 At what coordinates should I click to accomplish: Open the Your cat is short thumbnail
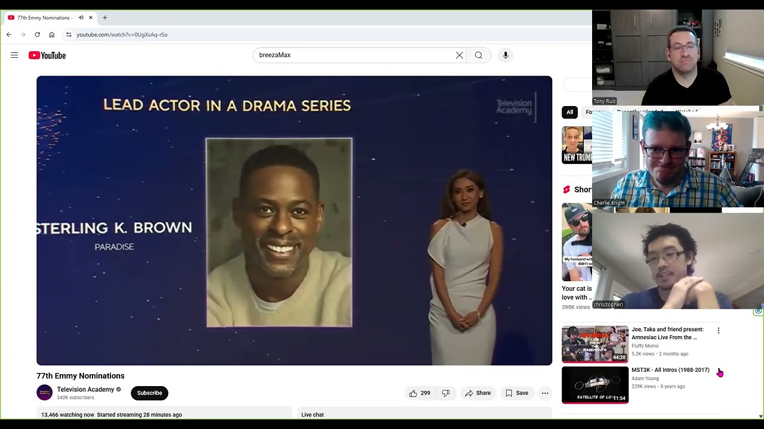coord(577,242)
